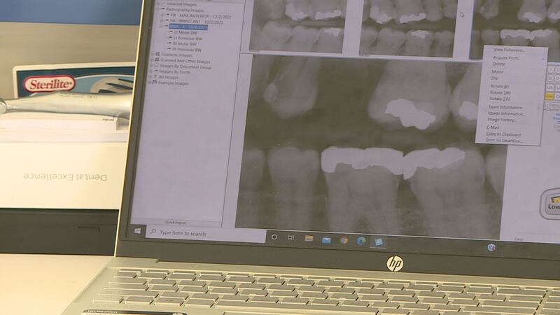Expand Scanned And Other Images node
The height and width of the screenshot is (315, 560).
tap(153, 61)
